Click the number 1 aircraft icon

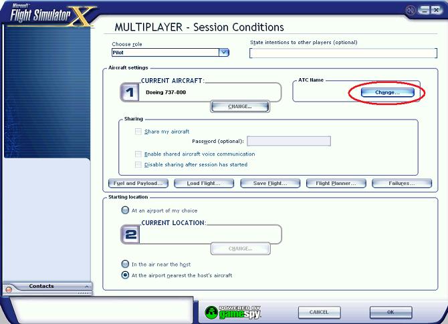pyautogui.click(x=130, y=92)
